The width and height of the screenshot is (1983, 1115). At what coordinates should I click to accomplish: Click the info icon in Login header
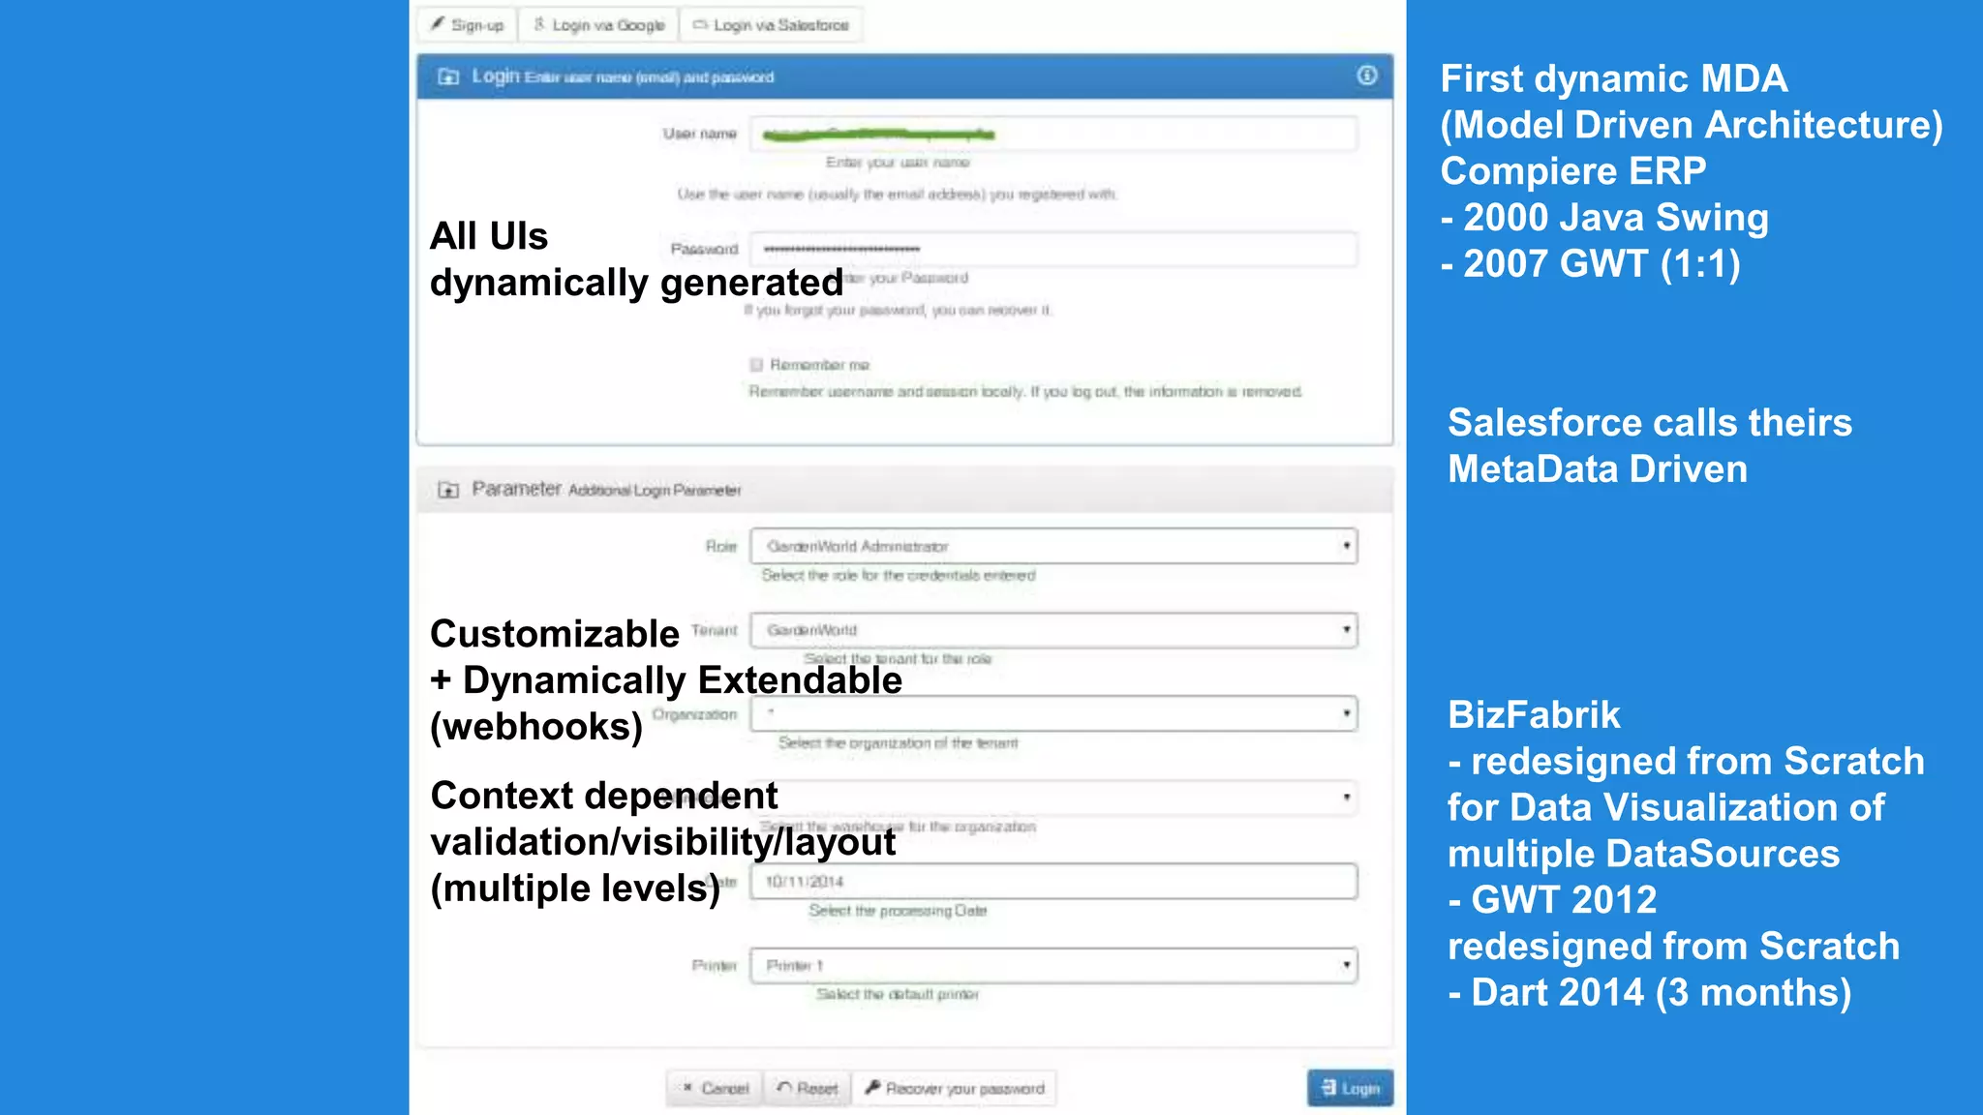[x=1366, y=75]
